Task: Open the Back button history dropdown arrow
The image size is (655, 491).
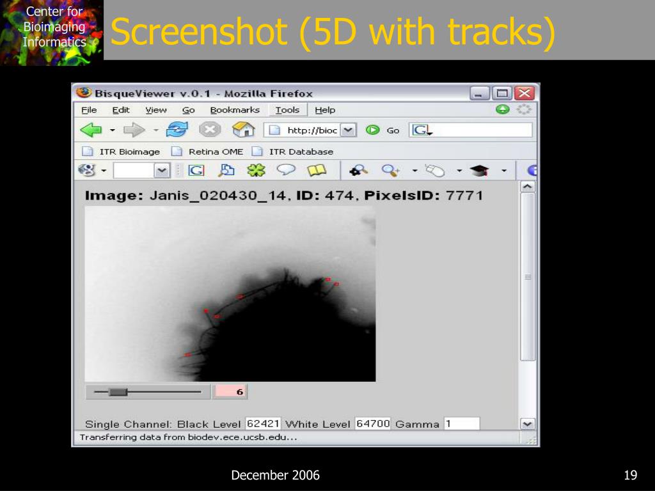Action: coord(113,130)
